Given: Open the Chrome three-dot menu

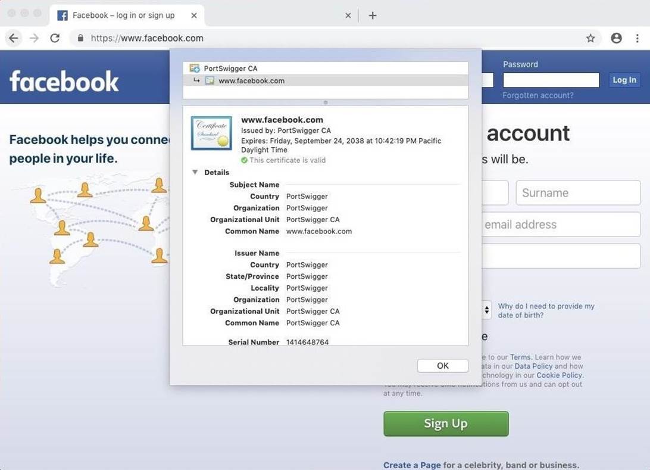Looking at the screenshot, I should [637, 38].
